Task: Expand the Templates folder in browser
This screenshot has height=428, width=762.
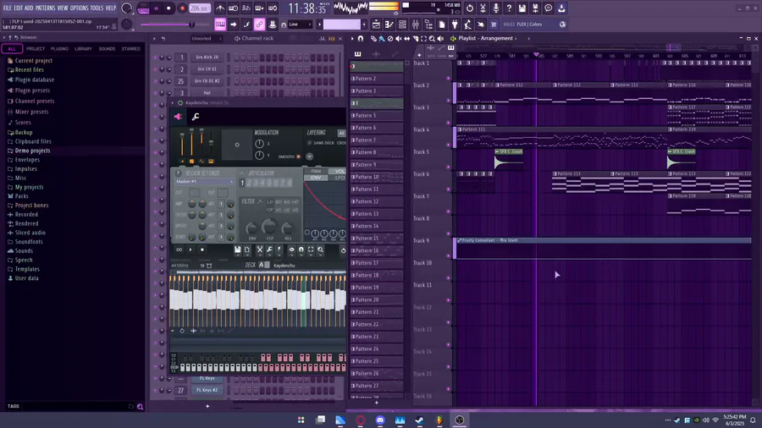Action: coord(24,269)
